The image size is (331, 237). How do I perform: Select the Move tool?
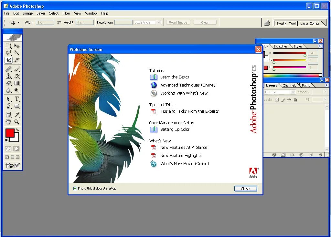(17, 46)
